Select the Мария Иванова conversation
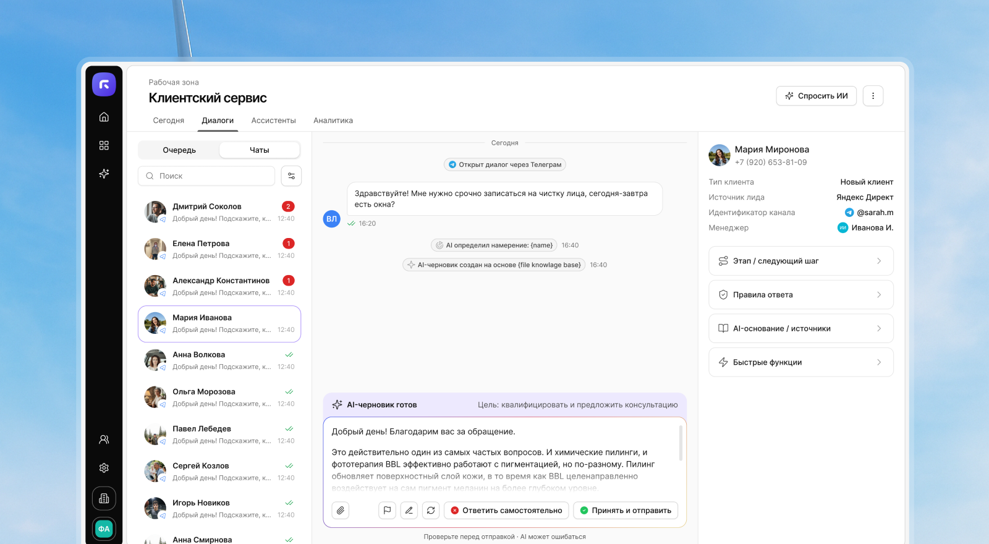Viewport: 989px width, 544px height. (219, 324)
